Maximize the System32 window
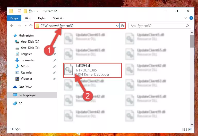 point(176,11)
